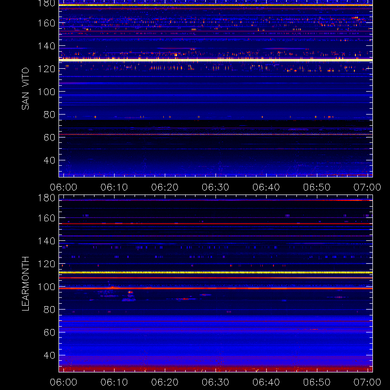Click the thick yellow band near 128 in San Vito
This screenshot has width=390, height=390.
pos(215,59)
